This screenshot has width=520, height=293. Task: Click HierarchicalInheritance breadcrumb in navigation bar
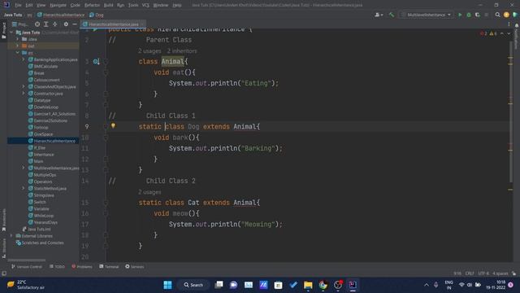(x=61, y=15)
